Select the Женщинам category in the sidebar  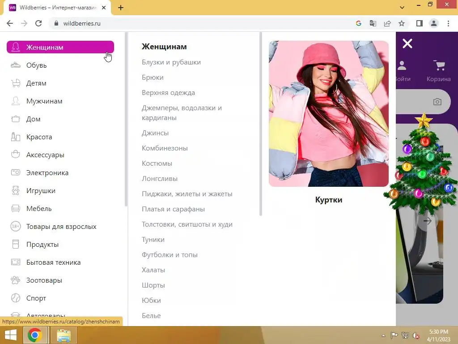(x=60, y=47)
